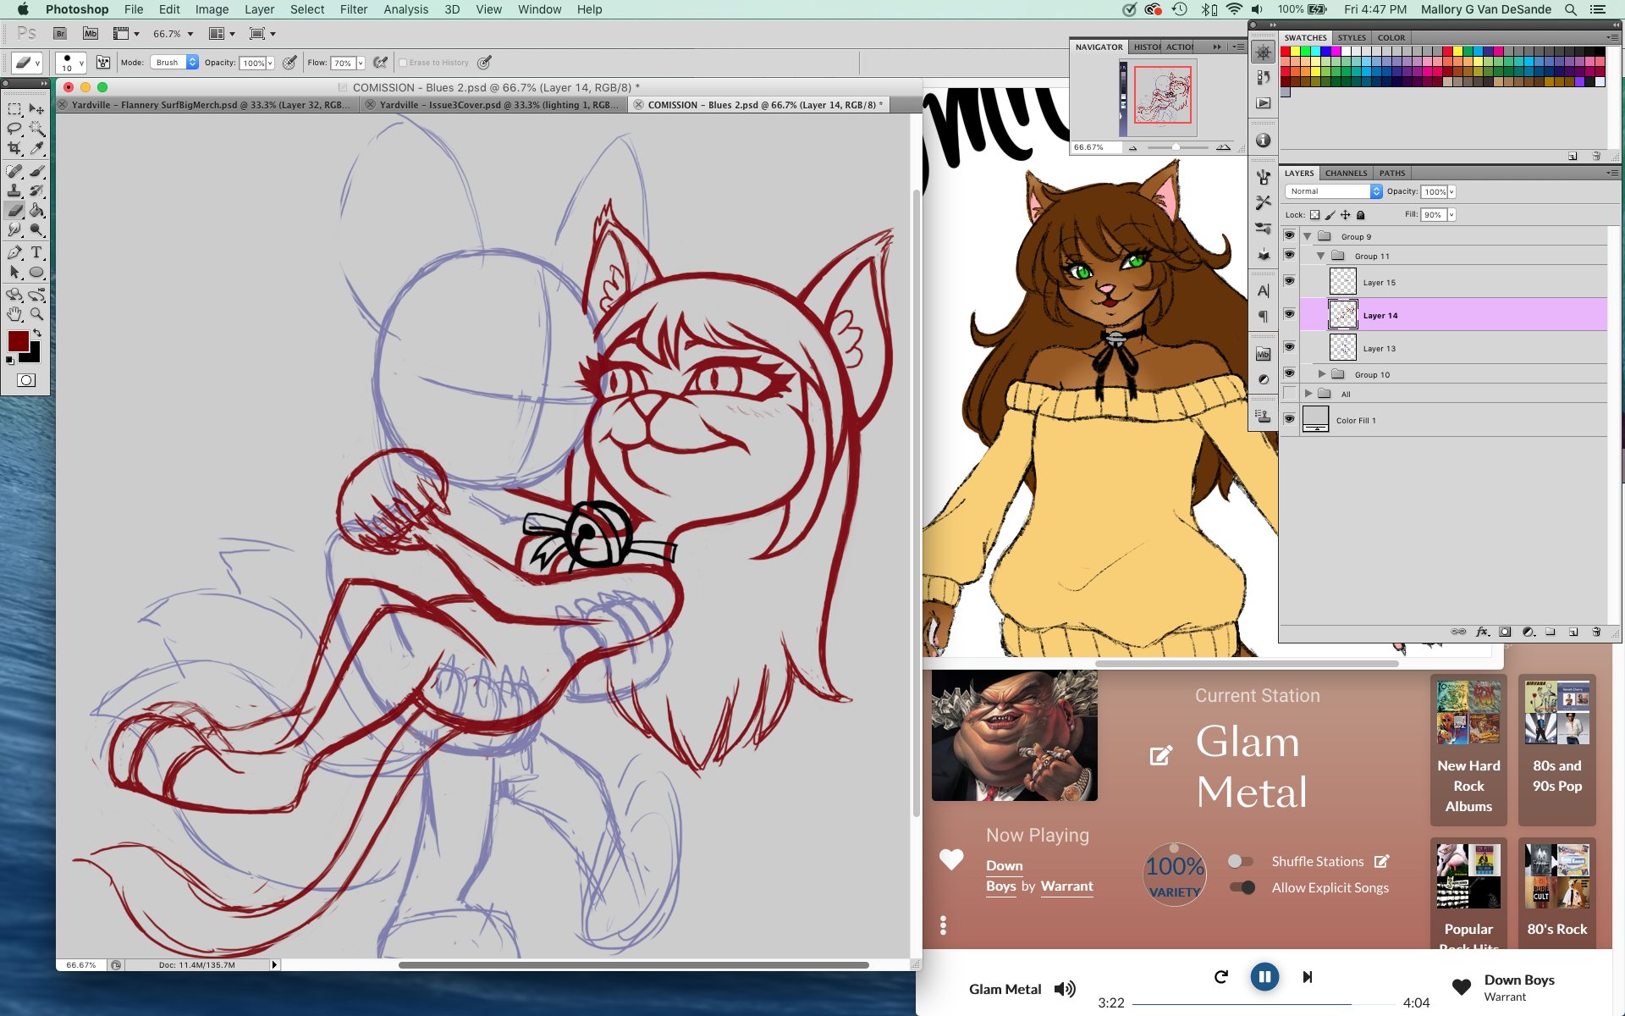The width and height of the screenshot is (1625, 1016).
Task: Open the brush Mode dropdown
Action: pos(174,63)
